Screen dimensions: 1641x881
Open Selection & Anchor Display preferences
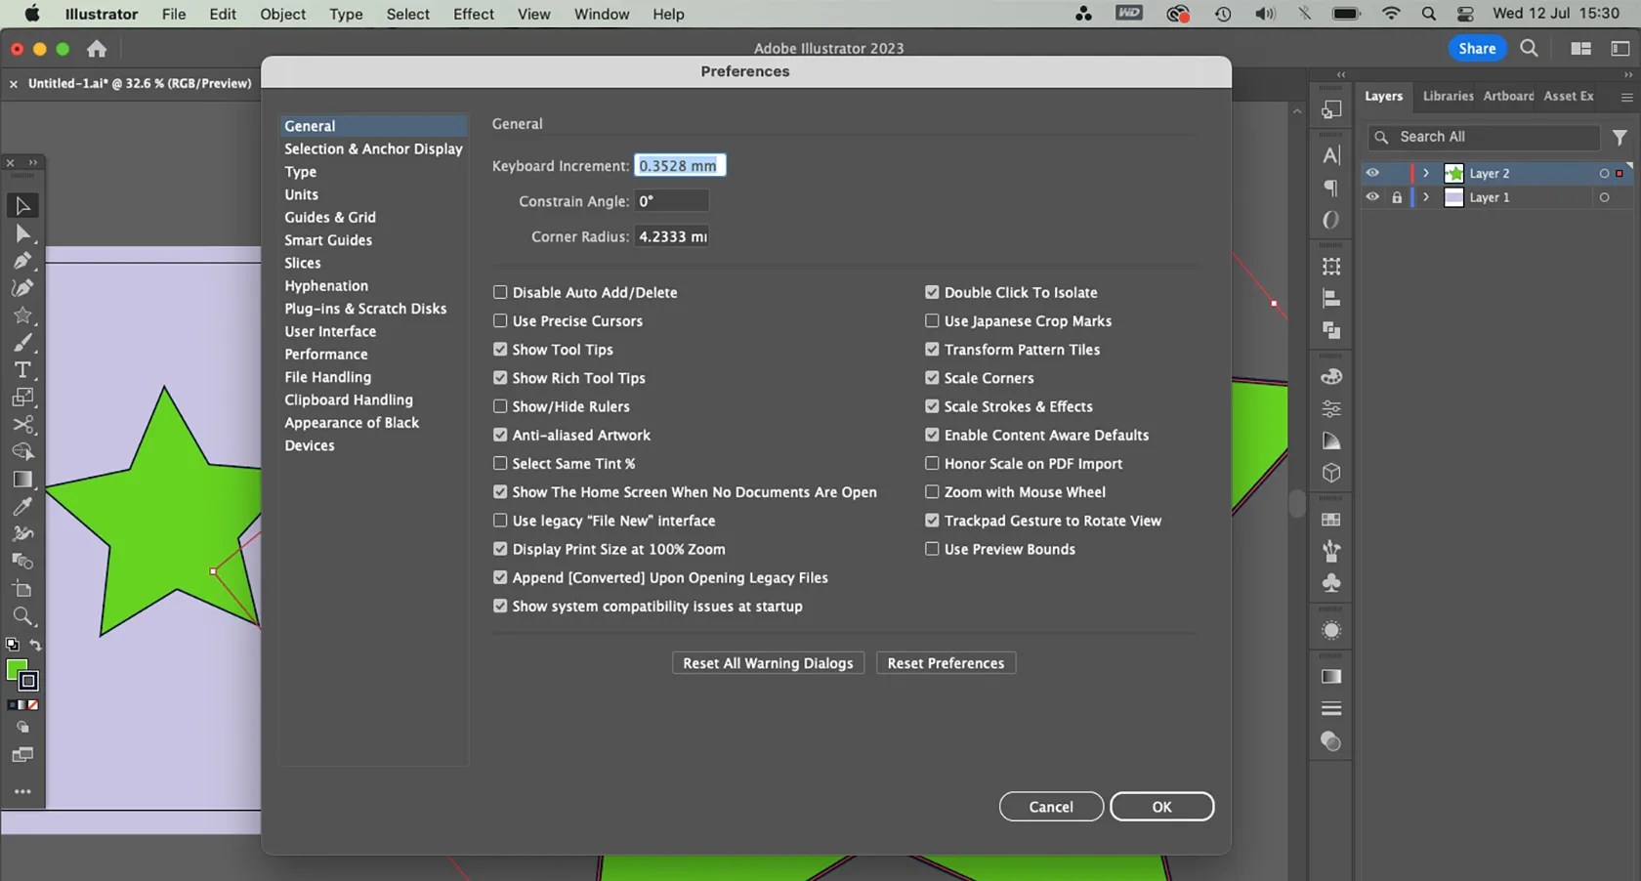point(373,148)
